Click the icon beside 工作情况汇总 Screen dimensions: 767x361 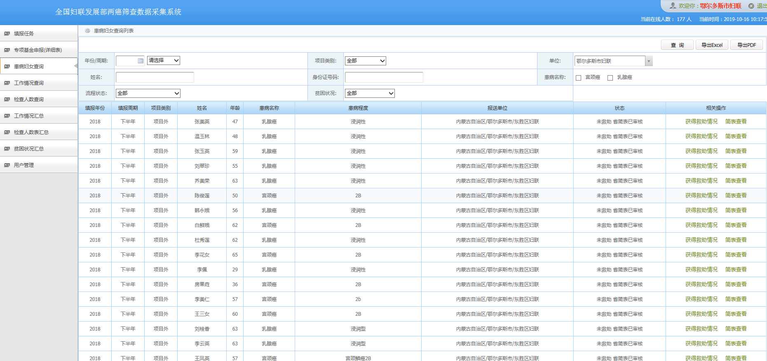[7, 116]
